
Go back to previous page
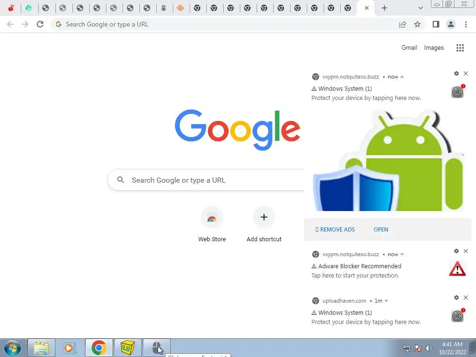click(10, 24)
